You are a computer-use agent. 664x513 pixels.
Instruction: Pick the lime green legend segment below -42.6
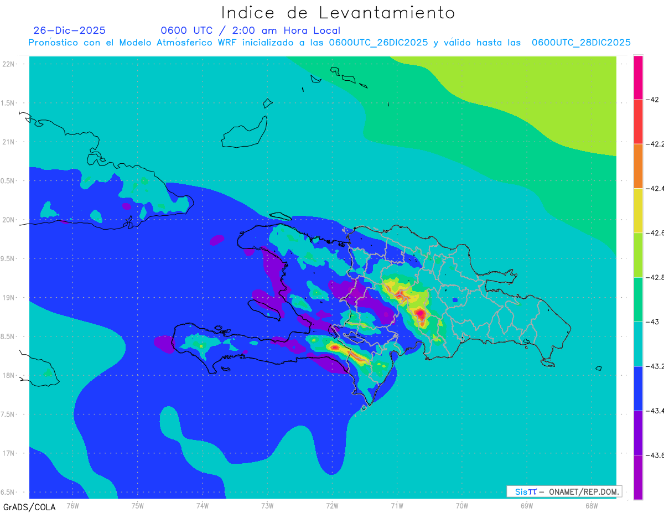click(638, 255)
